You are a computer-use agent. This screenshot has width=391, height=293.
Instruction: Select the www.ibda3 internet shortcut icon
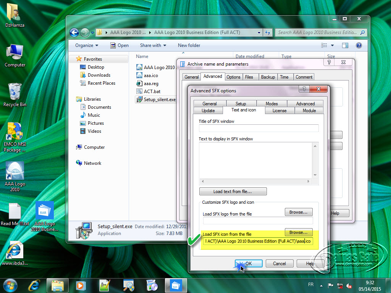click(x=15, y=253)
